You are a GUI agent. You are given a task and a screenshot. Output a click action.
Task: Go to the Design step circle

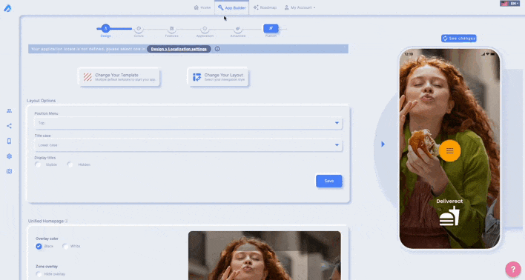click(105, 28)
